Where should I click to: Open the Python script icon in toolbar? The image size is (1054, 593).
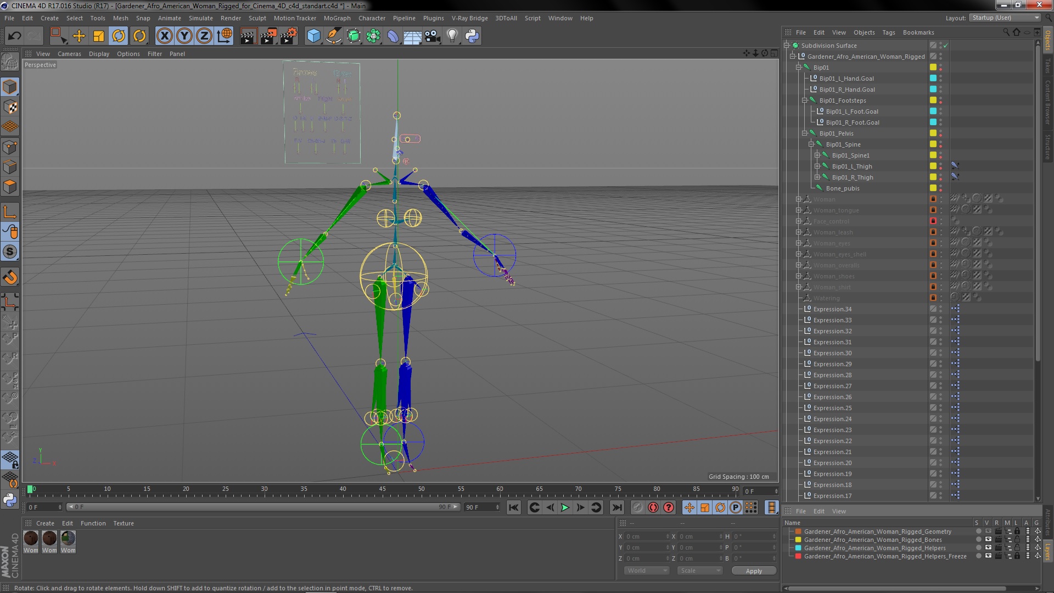(x=472, y=36)
